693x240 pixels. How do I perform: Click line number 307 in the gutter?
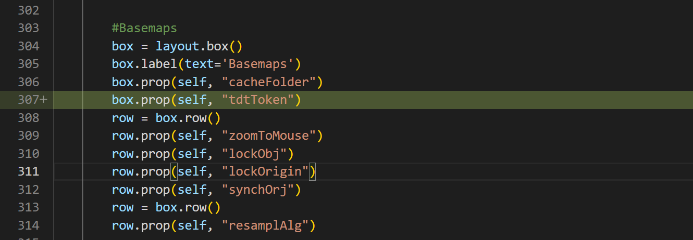point(28,100)
